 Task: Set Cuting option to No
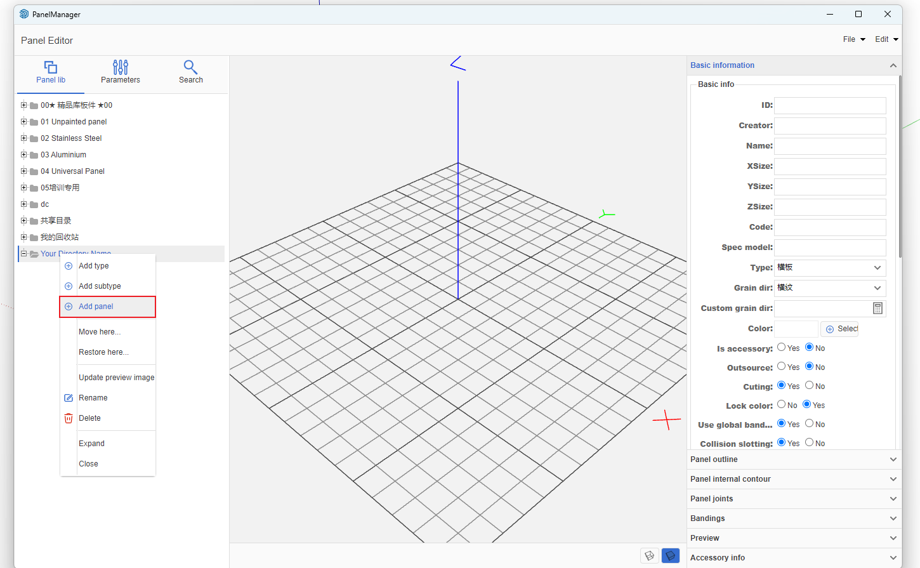(x=810, y=385)
